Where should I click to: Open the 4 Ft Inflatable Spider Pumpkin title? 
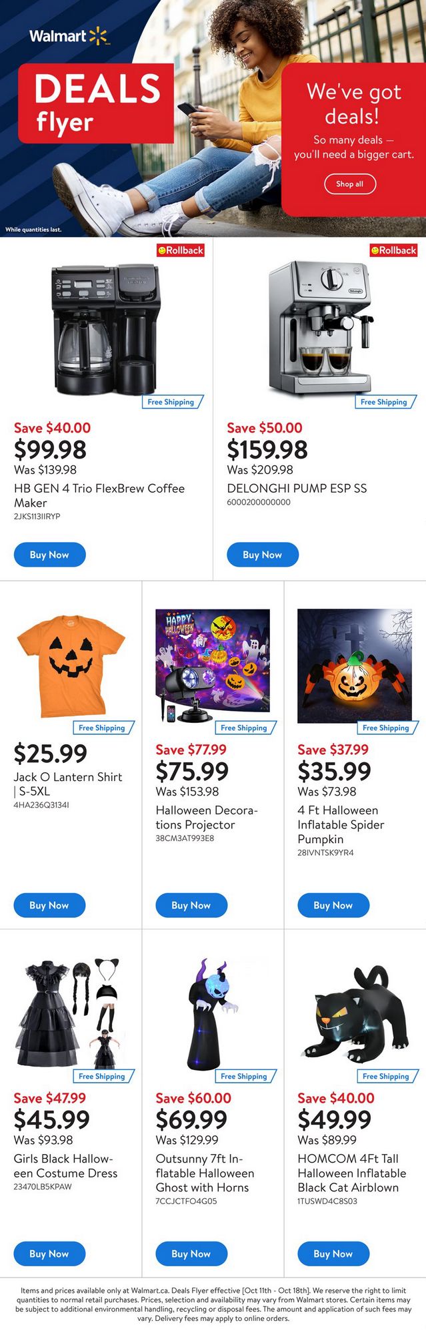tap(341, 824)
